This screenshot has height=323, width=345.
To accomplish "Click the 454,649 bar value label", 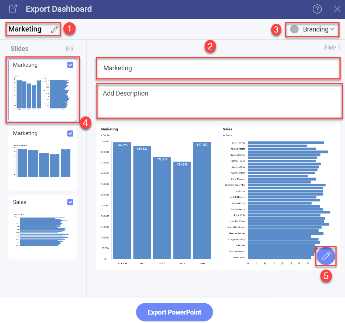I will click(182, 164).
